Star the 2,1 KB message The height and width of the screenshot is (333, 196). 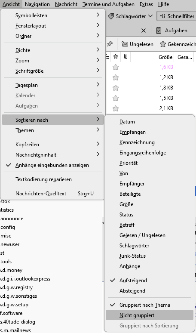(115, 108)
